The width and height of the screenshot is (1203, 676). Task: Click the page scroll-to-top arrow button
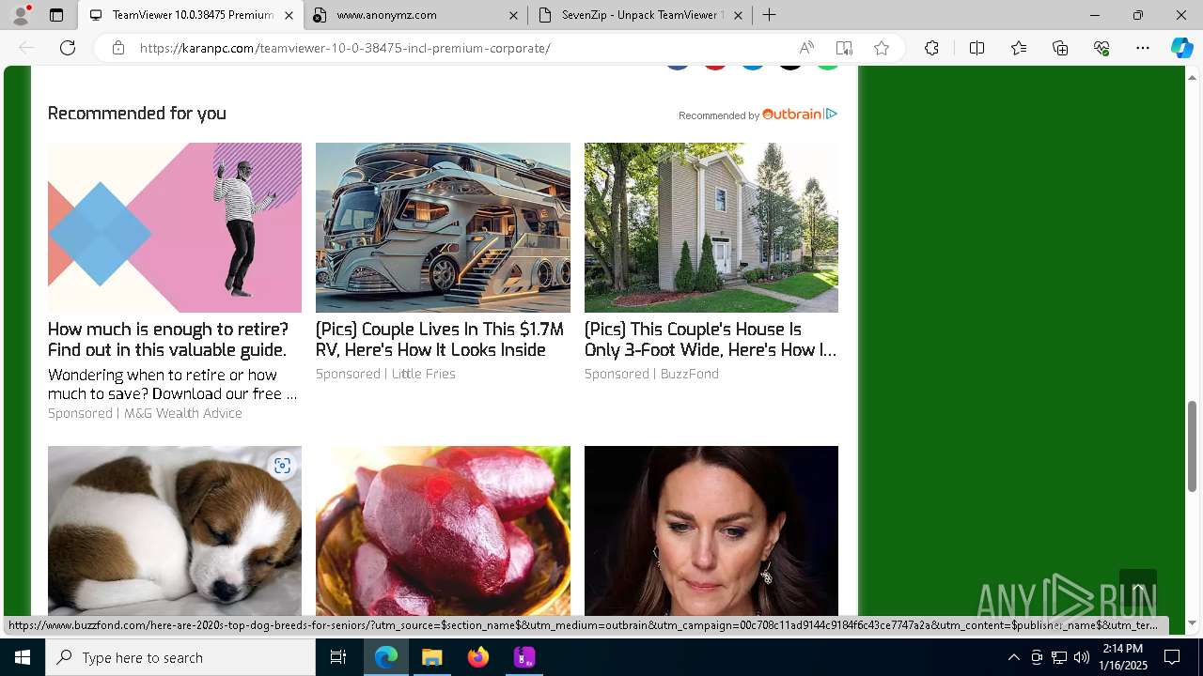(1137, 588)
